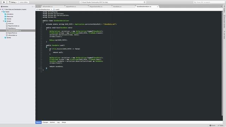Click the Animations folder icon
226x127 pixels.
tap(5, 14)
